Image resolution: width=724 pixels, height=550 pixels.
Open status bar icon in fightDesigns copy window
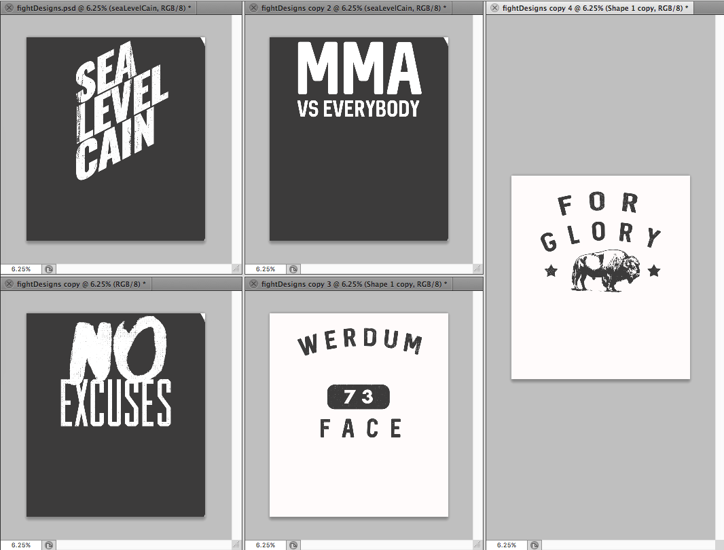(x=49, y=545)
